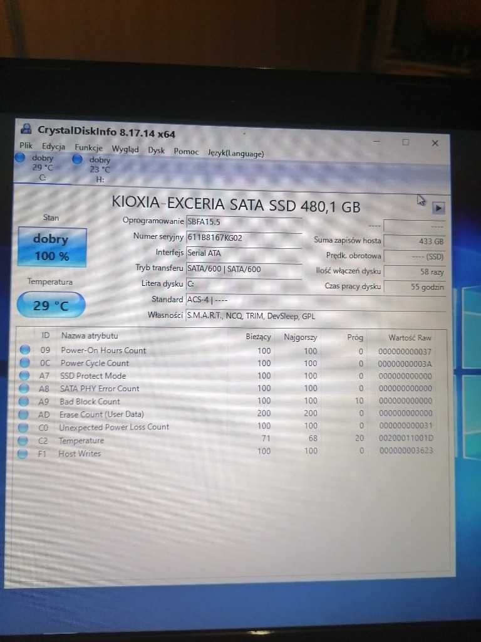Click status icon for Power Cycle Count
Image resolution: width=481 pixels, height=642 pixels.
(24, 362)
